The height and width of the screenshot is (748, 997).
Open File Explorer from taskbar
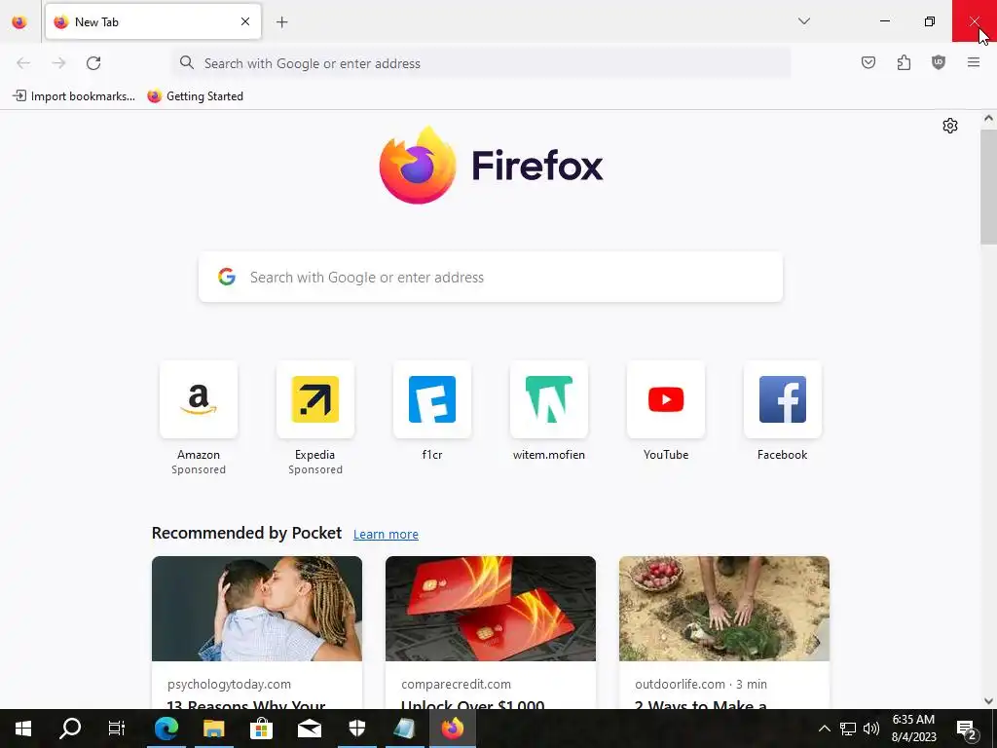[x=213, y=729]
